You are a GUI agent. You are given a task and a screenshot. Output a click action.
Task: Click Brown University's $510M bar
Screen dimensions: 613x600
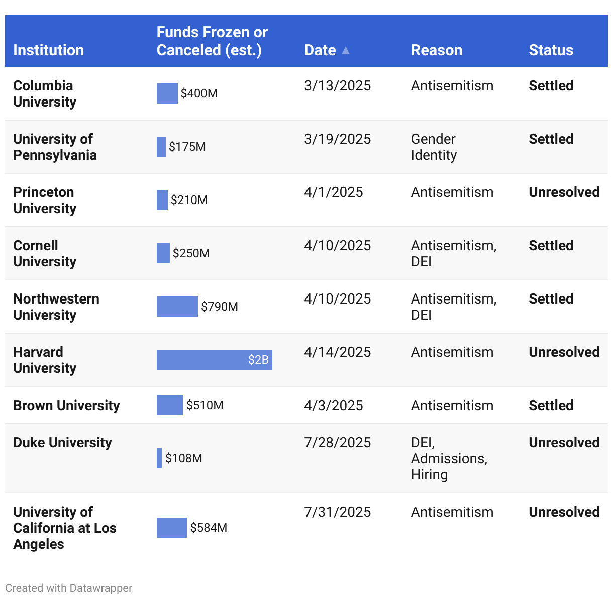pyautogui.click(x=169, y=405)
